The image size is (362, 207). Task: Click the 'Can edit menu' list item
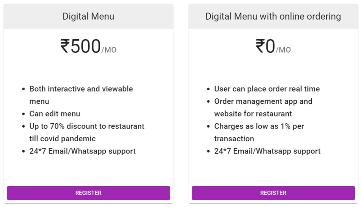[55, 114]
